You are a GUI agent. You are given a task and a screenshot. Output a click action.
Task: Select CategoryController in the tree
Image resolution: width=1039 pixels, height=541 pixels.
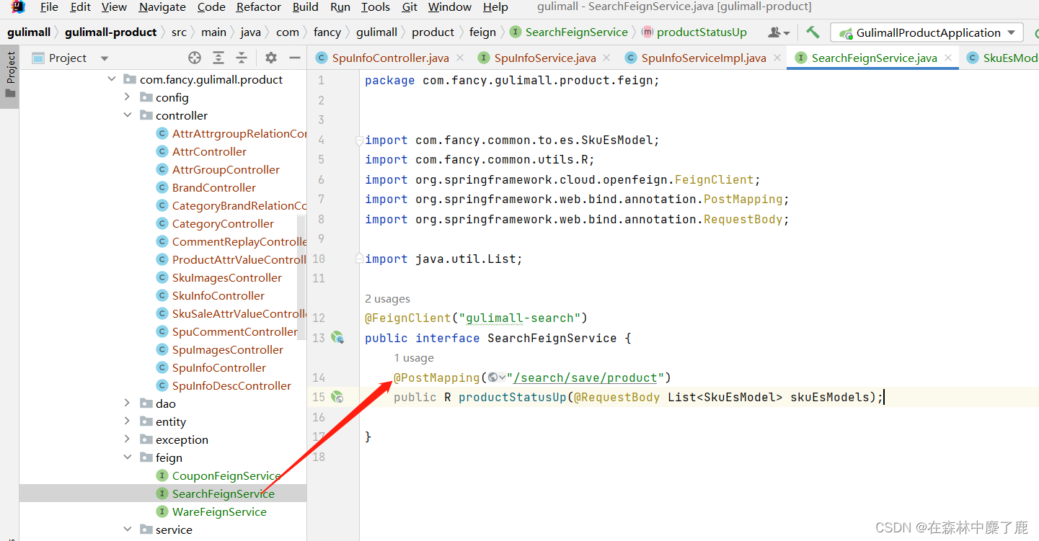[223, 223]
